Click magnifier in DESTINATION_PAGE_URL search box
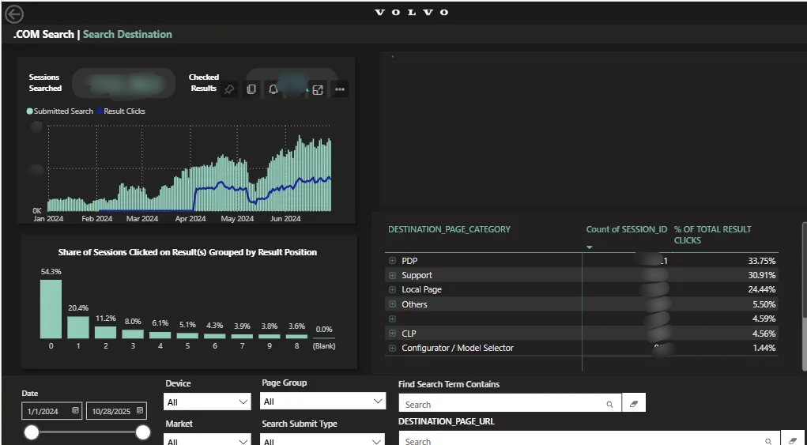 pos(768,441)
